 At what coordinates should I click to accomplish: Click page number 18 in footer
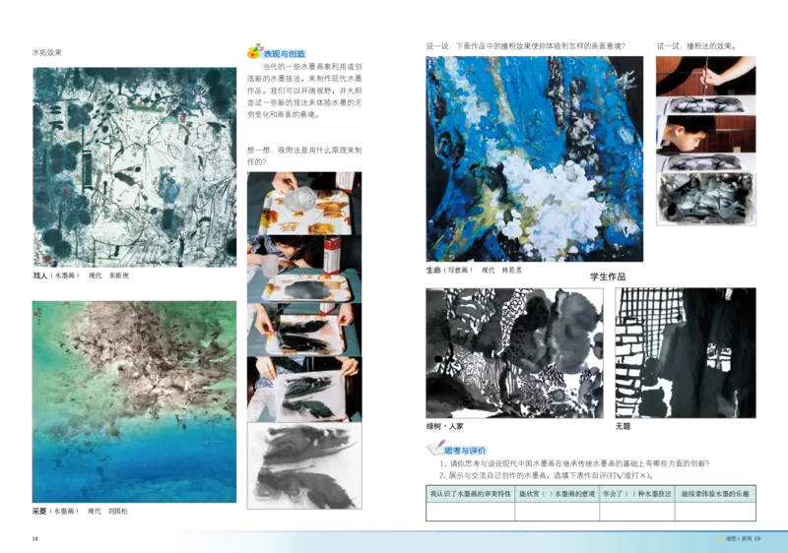tap(35, 538)
